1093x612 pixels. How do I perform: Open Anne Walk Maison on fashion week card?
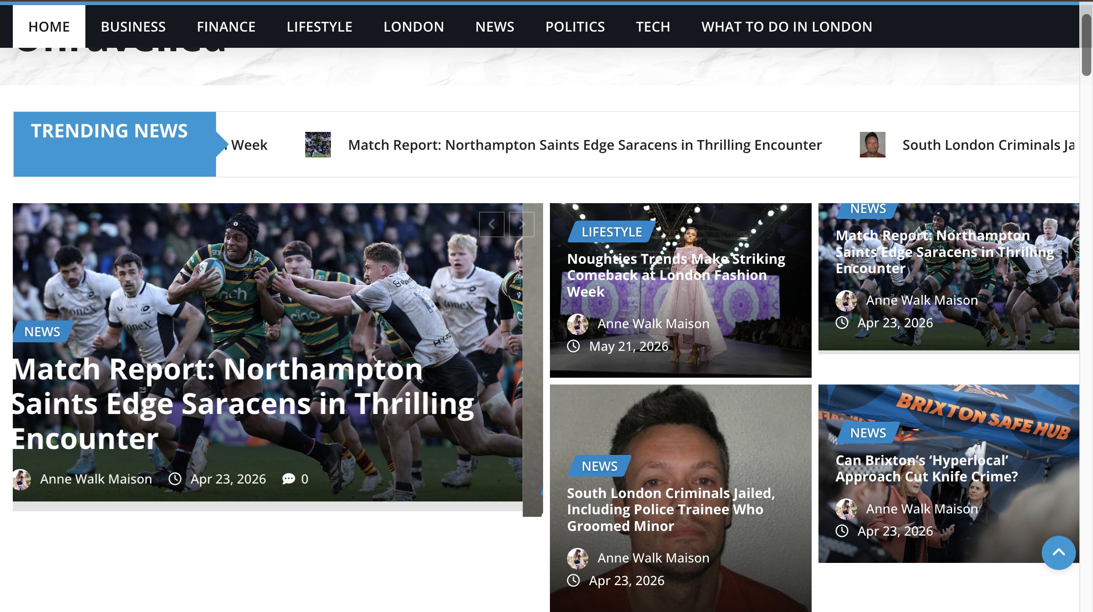(653, 323)
